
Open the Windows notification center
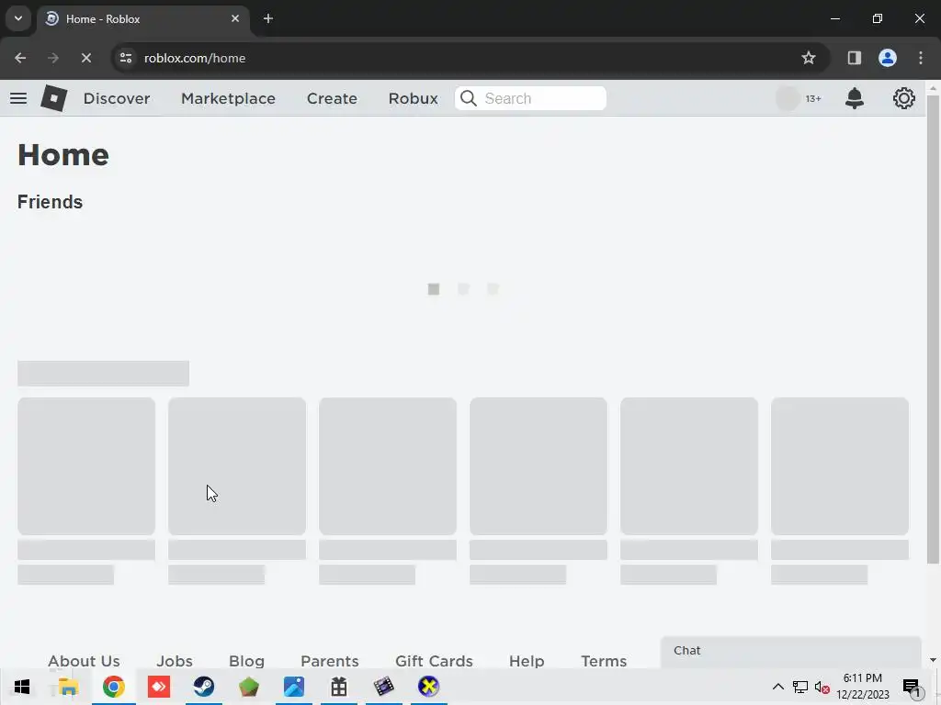click(x=912, y=687)
